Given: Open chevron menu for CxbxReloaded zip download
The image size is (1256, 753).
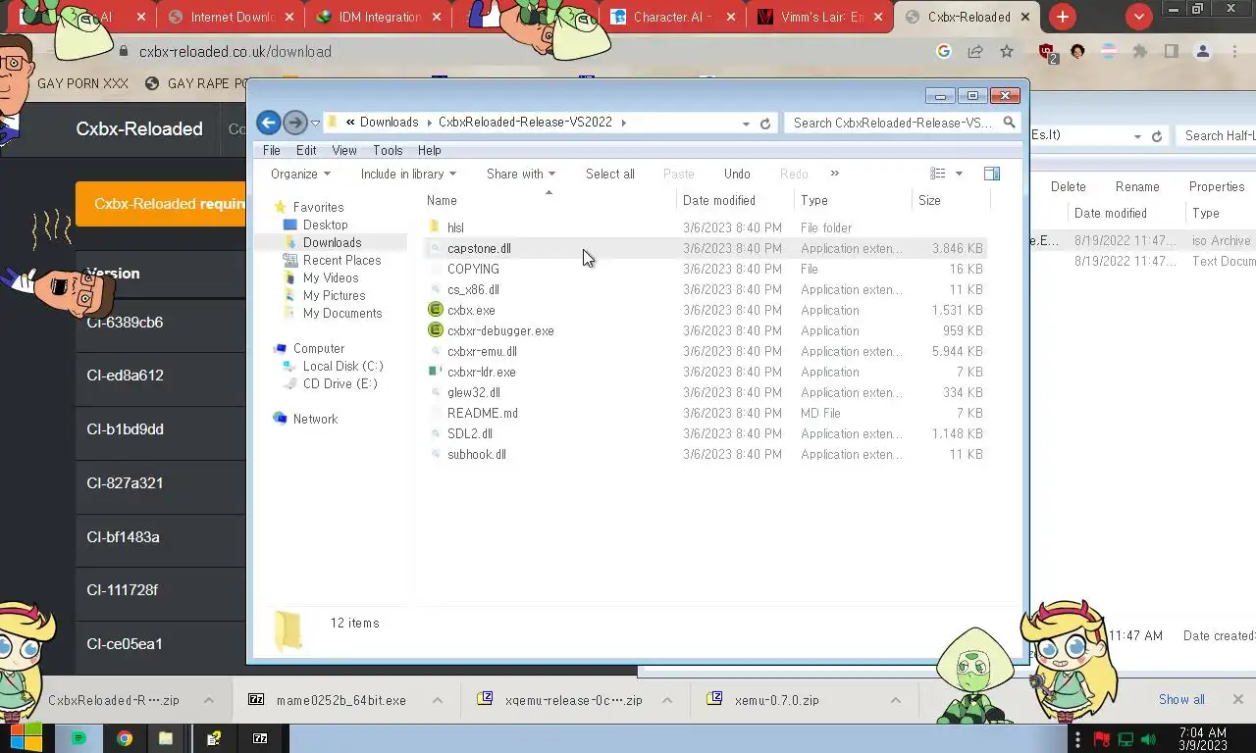Looking at the screenshot, I should (x=209, y=700).
